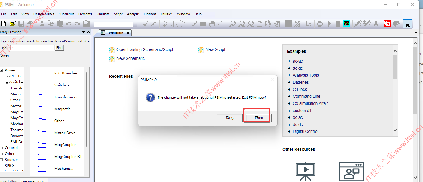Collapse the Power tree node
The width and height of the screenshot is (423, 182).
[x=1, y=70]
